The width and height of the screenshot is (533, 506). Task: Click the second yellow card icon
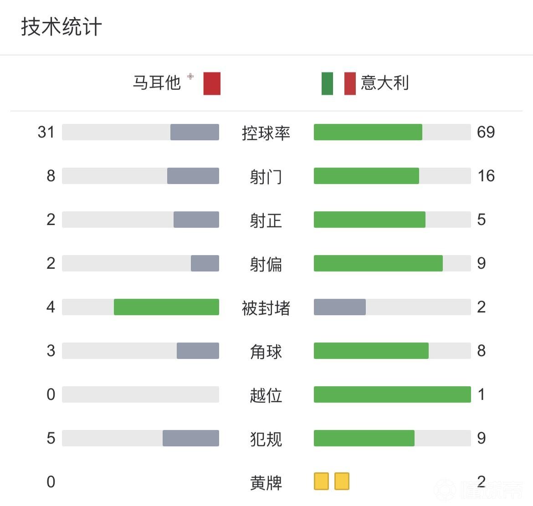[x=342, y=481]
